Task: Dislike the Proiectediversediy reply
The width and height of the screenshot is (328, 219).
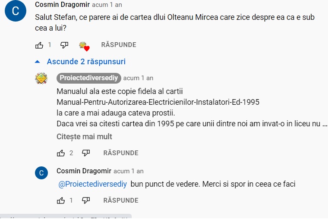Action: (86, 153)
